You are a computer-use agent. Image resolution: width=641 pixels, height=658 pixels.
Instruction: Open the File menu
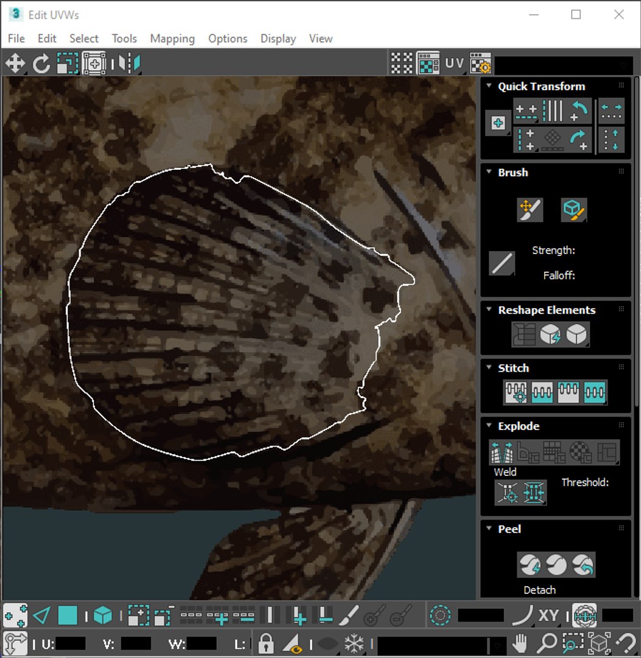click(16, 38)
